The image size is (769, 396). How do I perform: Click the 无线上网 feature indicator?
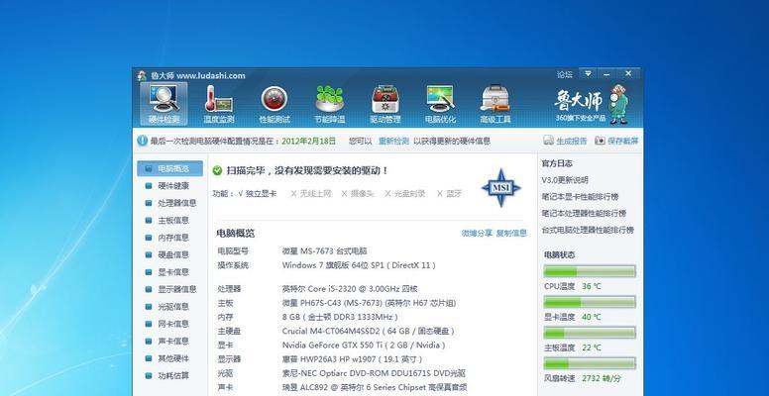point(311,194)
